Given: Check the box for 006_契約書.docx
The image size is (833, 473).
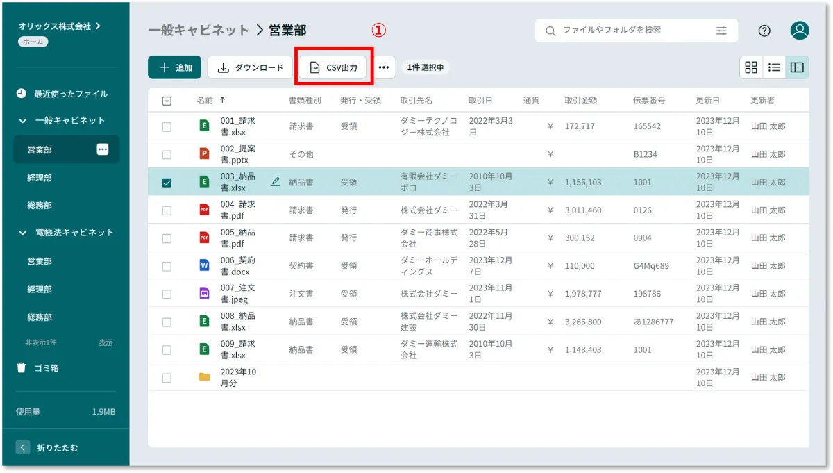Looking at the screenshot, I should click(167, 266).
